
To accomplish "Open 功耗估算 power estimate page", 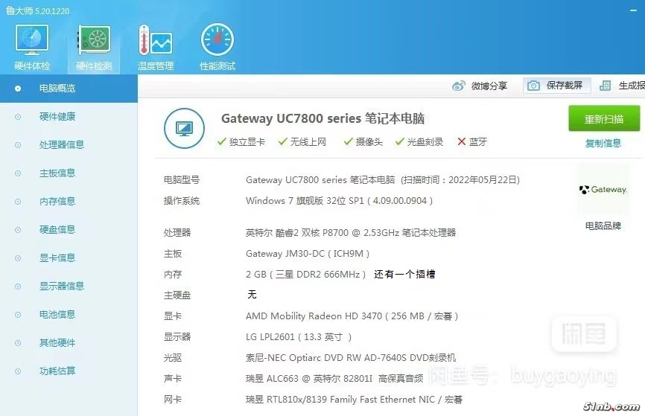I will tap(57, 371).
